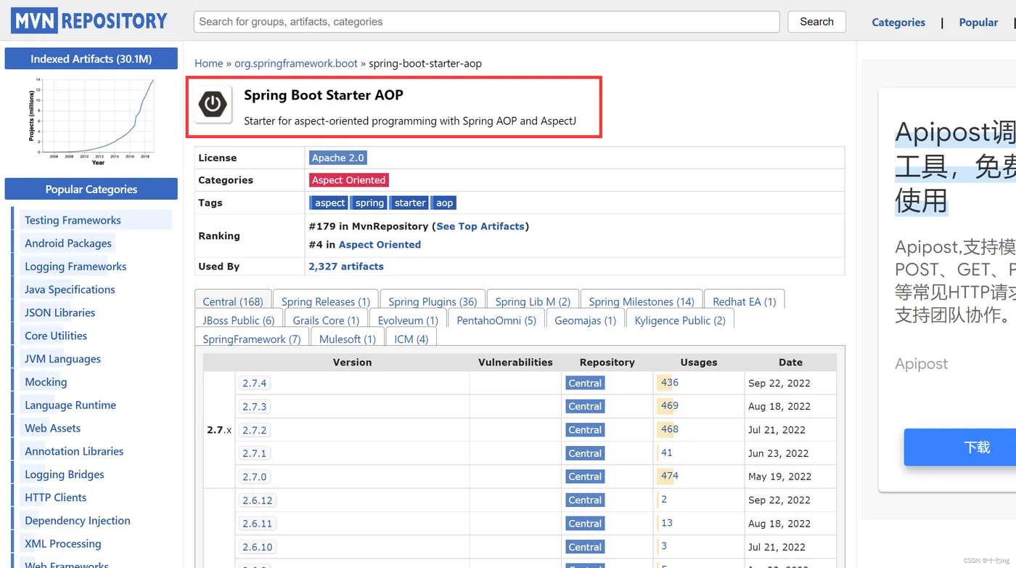Screen dimensions: 1016x568
Task: Click Central badge in the 2.7.4 row
Action: [585, 383]
